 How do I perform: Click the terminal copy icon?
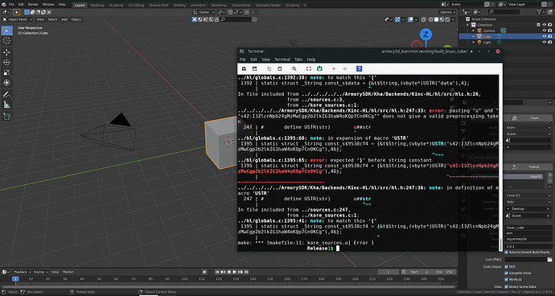tap(269, 68)
